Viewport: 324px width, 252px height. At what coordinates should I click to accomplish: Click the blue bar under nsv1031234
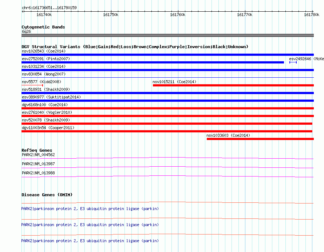(x=167, y=70)
